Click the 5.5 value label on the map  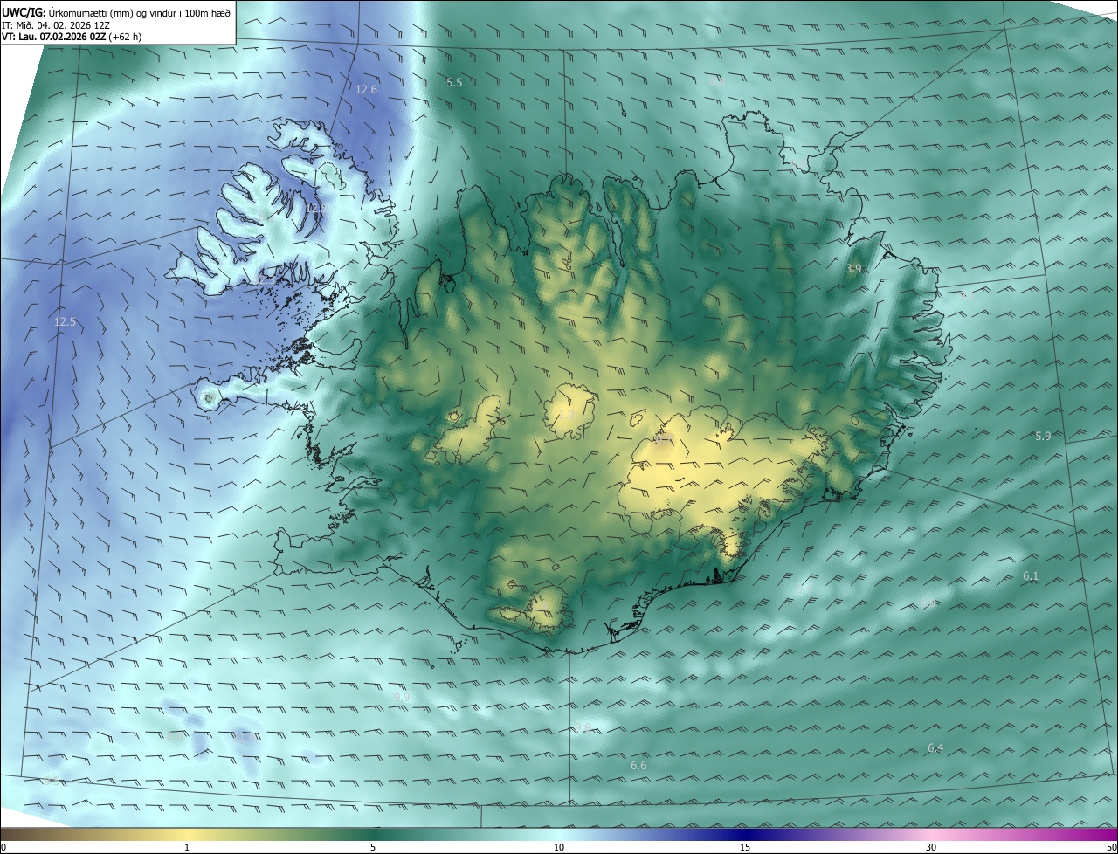[x=454, y=82]
